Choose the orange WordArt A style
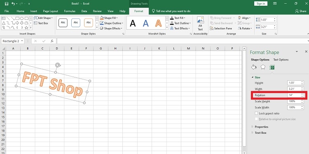309x154 pixels. tap(158, 23)
